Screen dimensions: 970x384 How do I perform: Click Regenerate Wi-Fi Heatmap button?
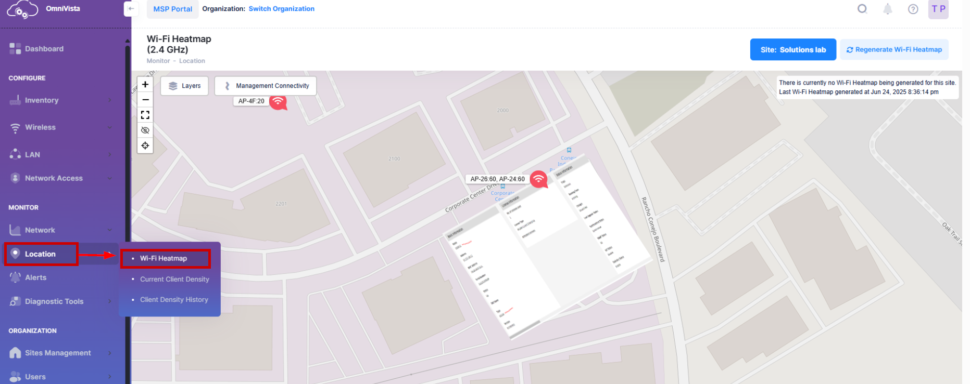point(893,50)
